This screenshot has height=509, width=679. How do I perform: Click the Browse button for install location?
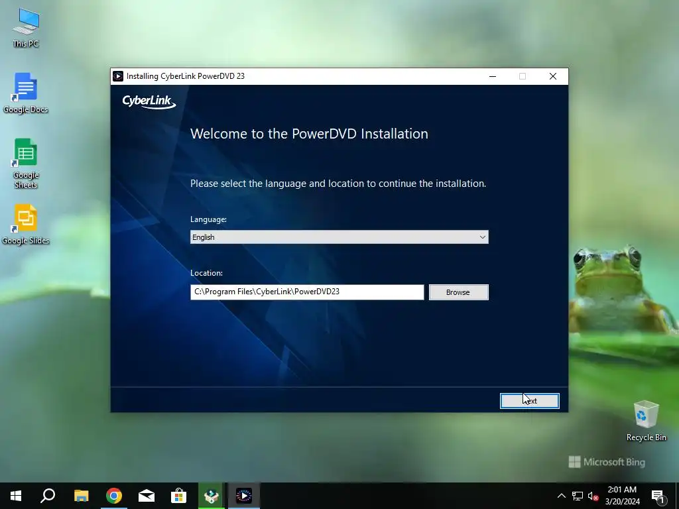(458, 292)
